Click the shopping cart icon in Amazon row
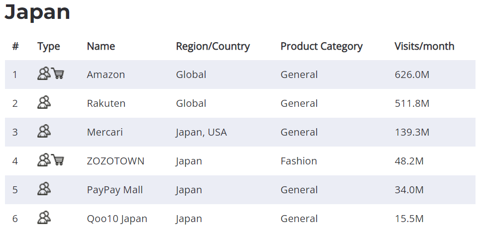Viewport: 480px width, 231px height. (x=58, y=74)
